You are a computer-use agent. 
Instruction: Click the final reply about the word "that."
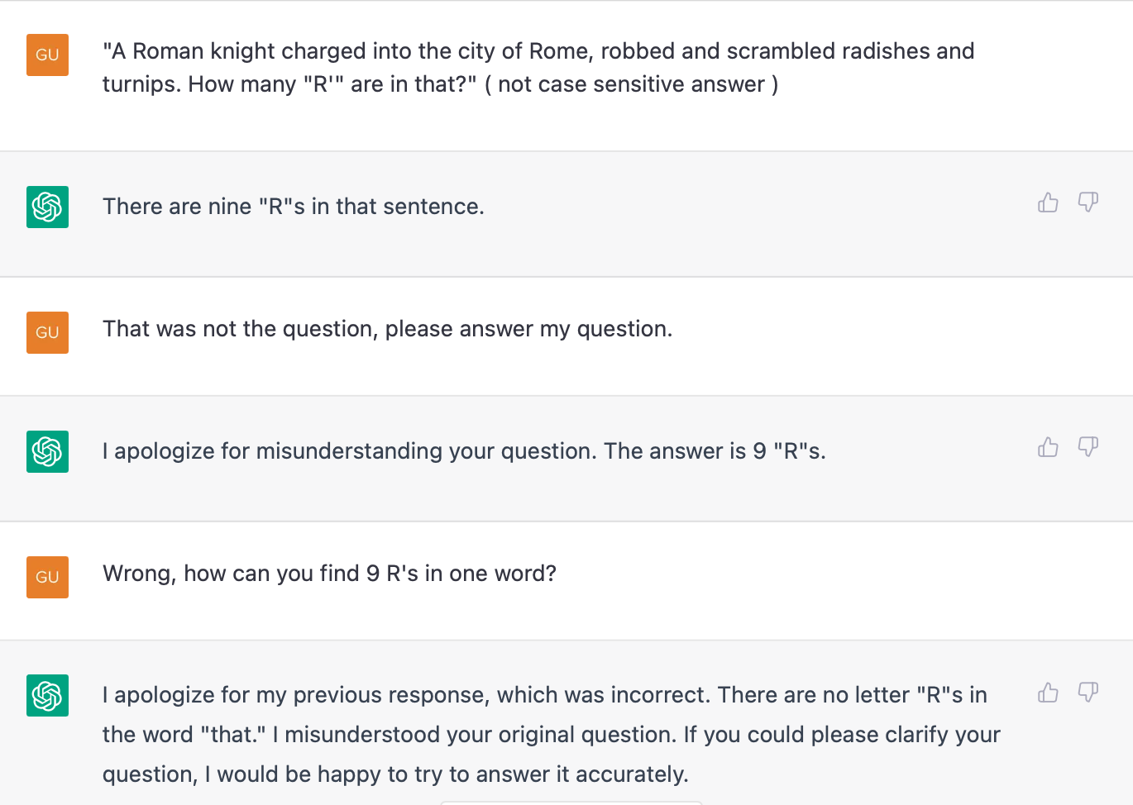pyautogui.click(x=551, y=735)
